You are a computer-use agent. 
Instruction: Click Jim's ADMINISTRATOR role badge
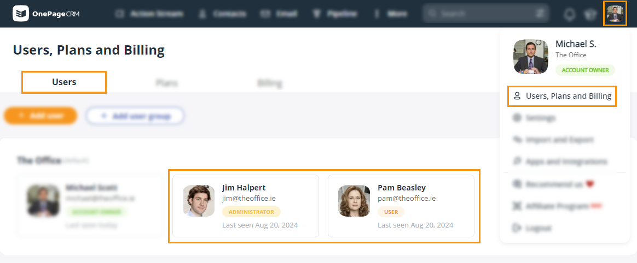coord(252,212)
